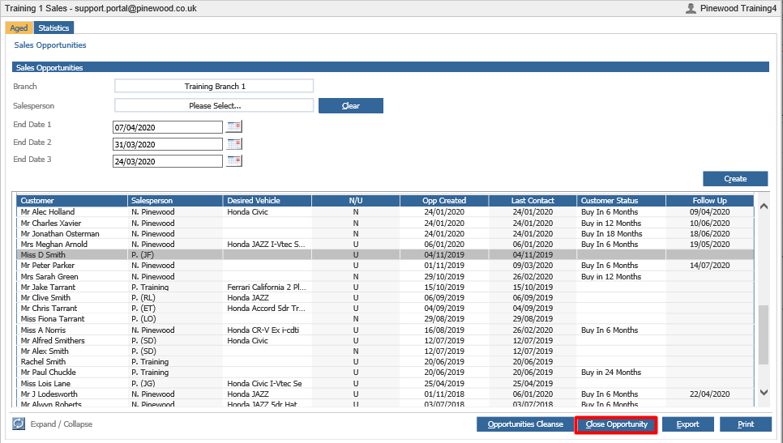Select the Miss Lois Lane row
The width and height of the screenshot is (783, 443).
[x=385, y=384]
